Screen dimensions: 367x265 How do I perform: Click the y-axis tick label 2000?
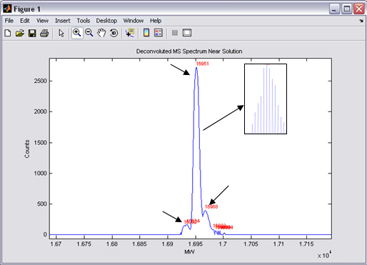[x=40, y=111]
